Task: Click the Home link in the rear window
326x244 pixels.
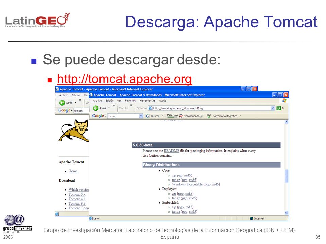Action: pos(73,171)
